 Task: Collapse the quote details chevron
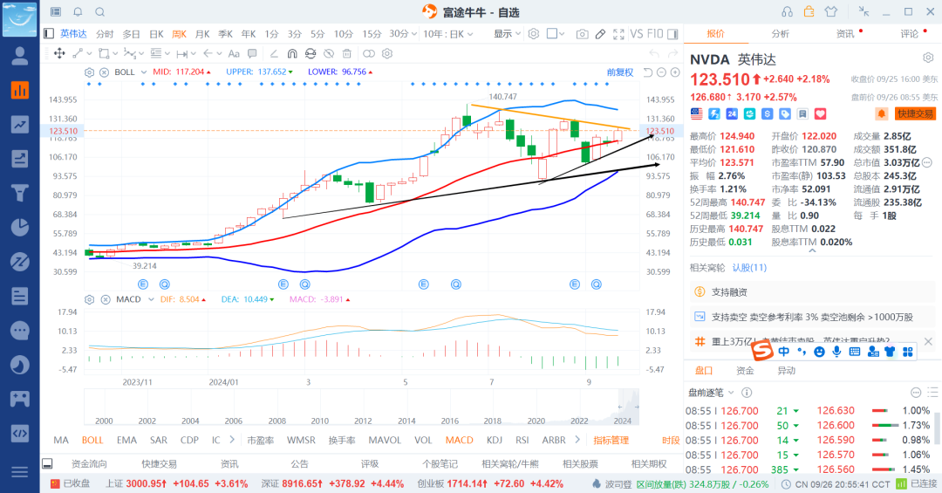coord(812,250)
